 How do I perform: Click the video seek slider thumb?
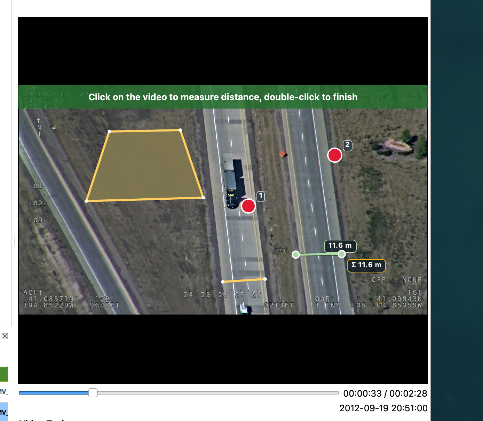[x=93, y=393]
